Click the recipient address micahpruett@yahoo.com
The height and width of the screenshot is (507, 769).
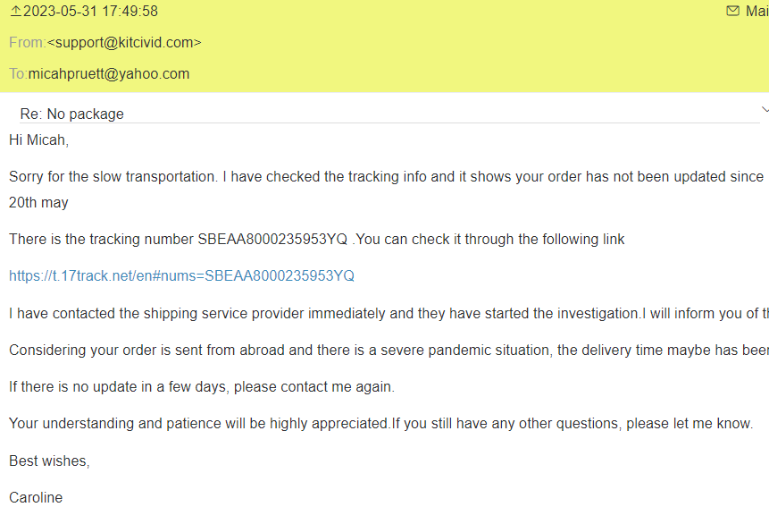point(109,74)
